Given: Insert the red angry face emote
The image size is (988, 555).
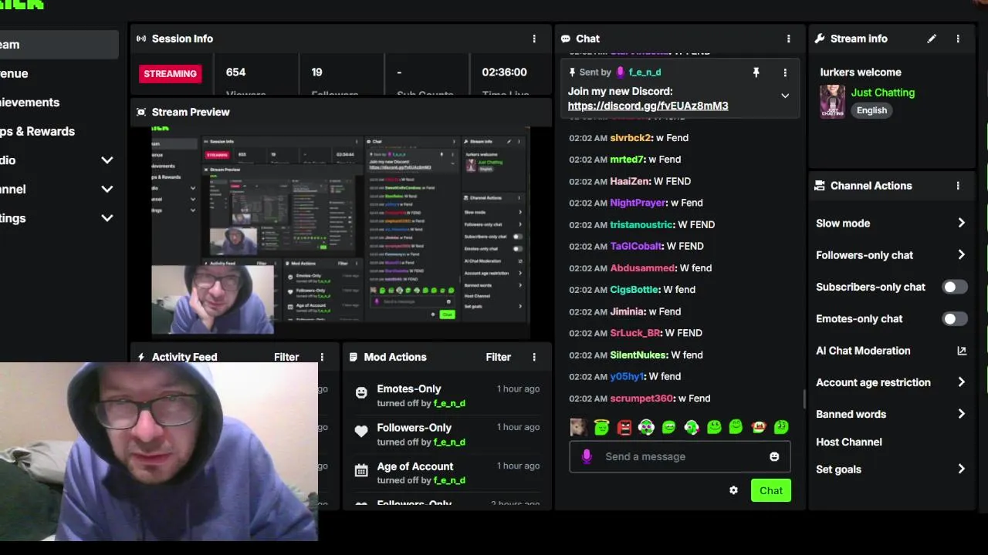Looking at the screenshot, I should coord(624,427).
